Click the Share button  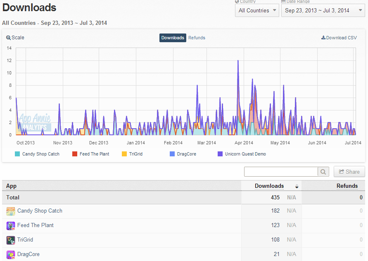pyautogui.click(x=349, y=172)
